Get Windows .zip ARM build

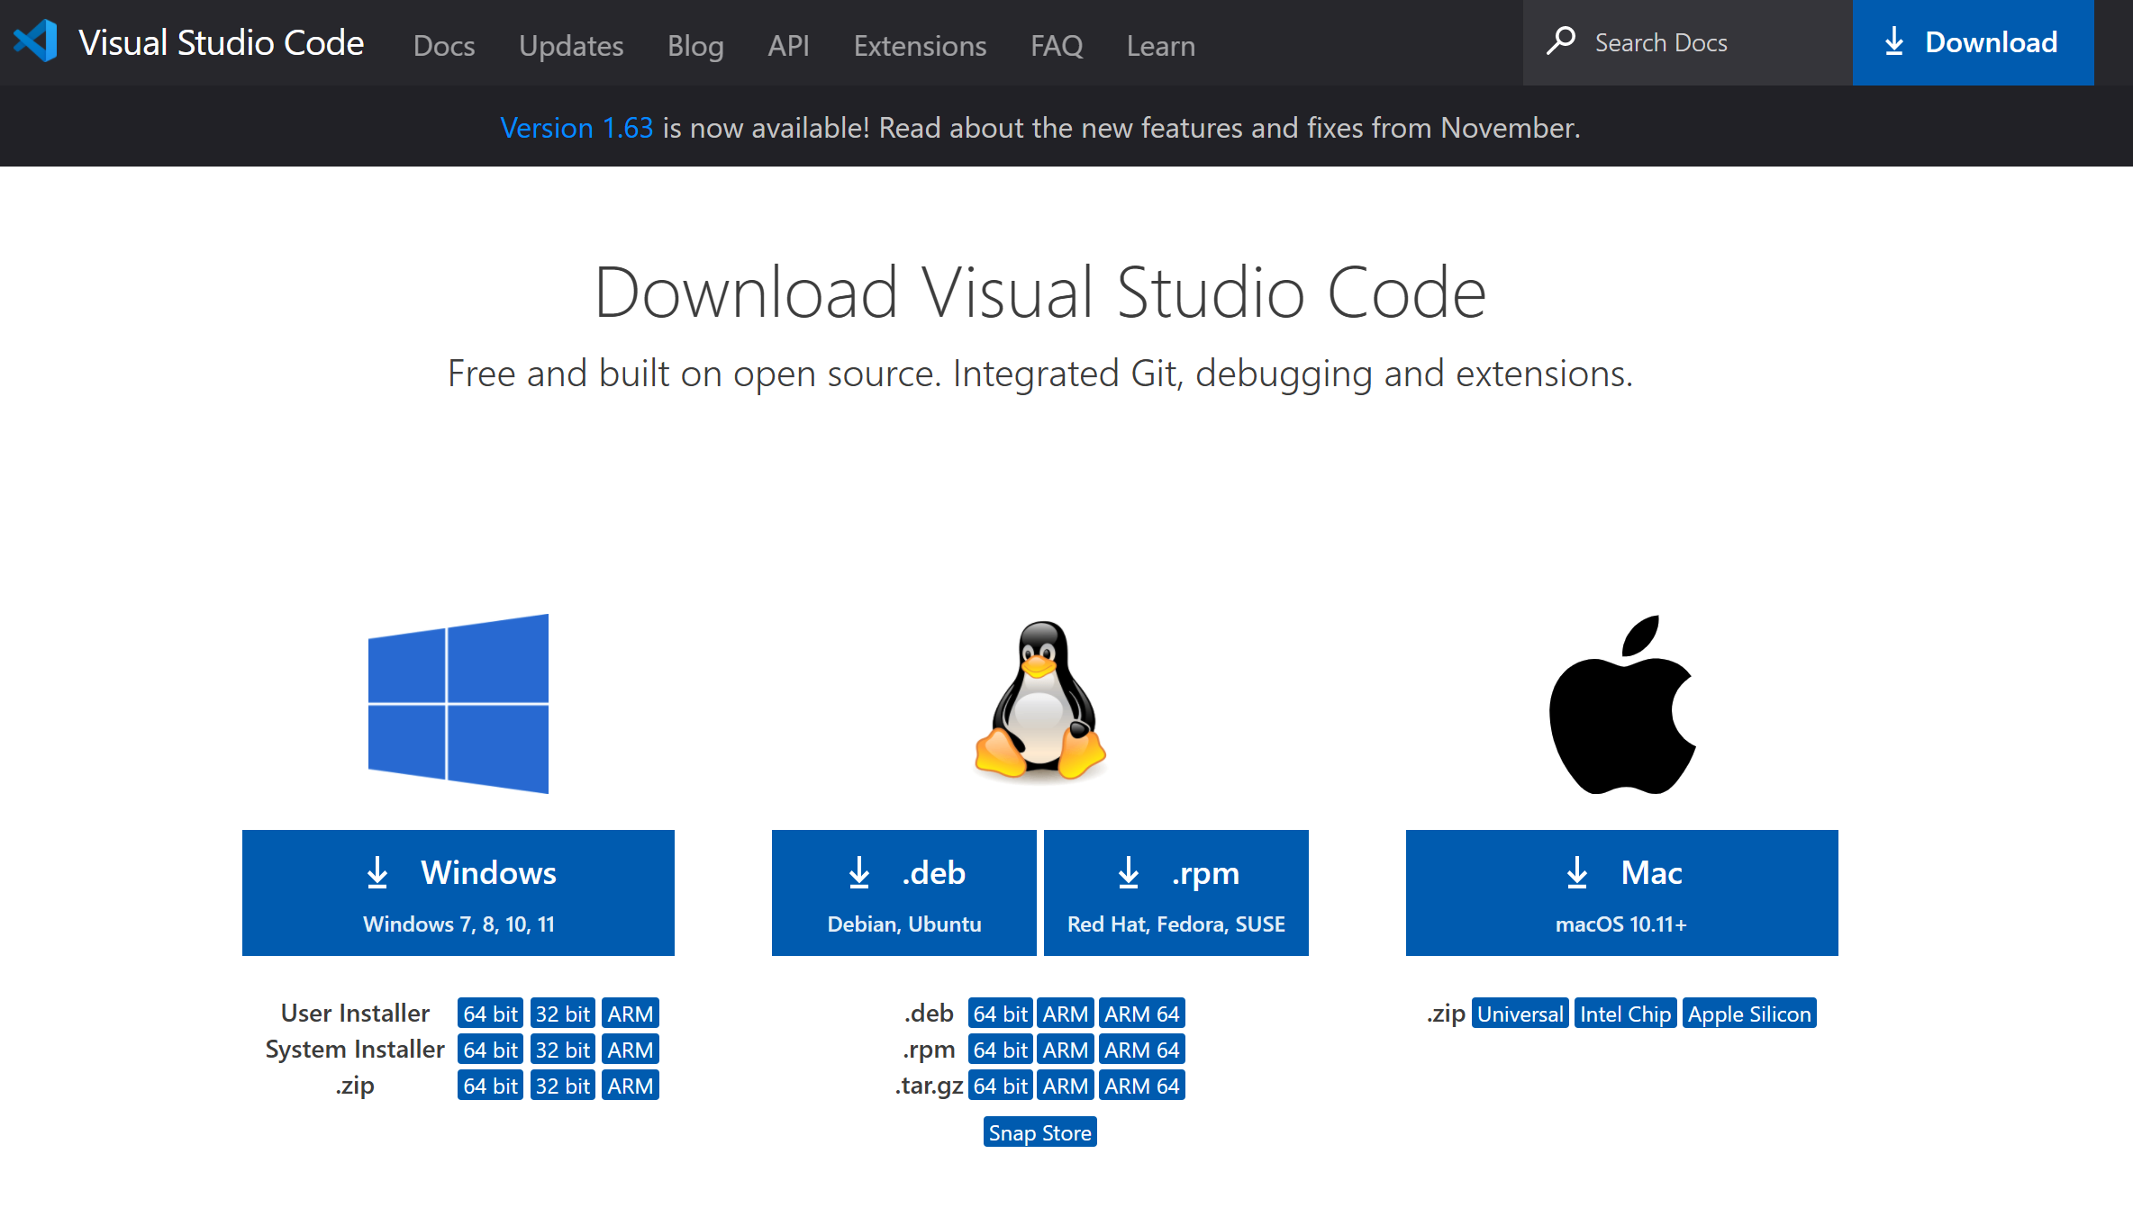tap(631, 1086)
